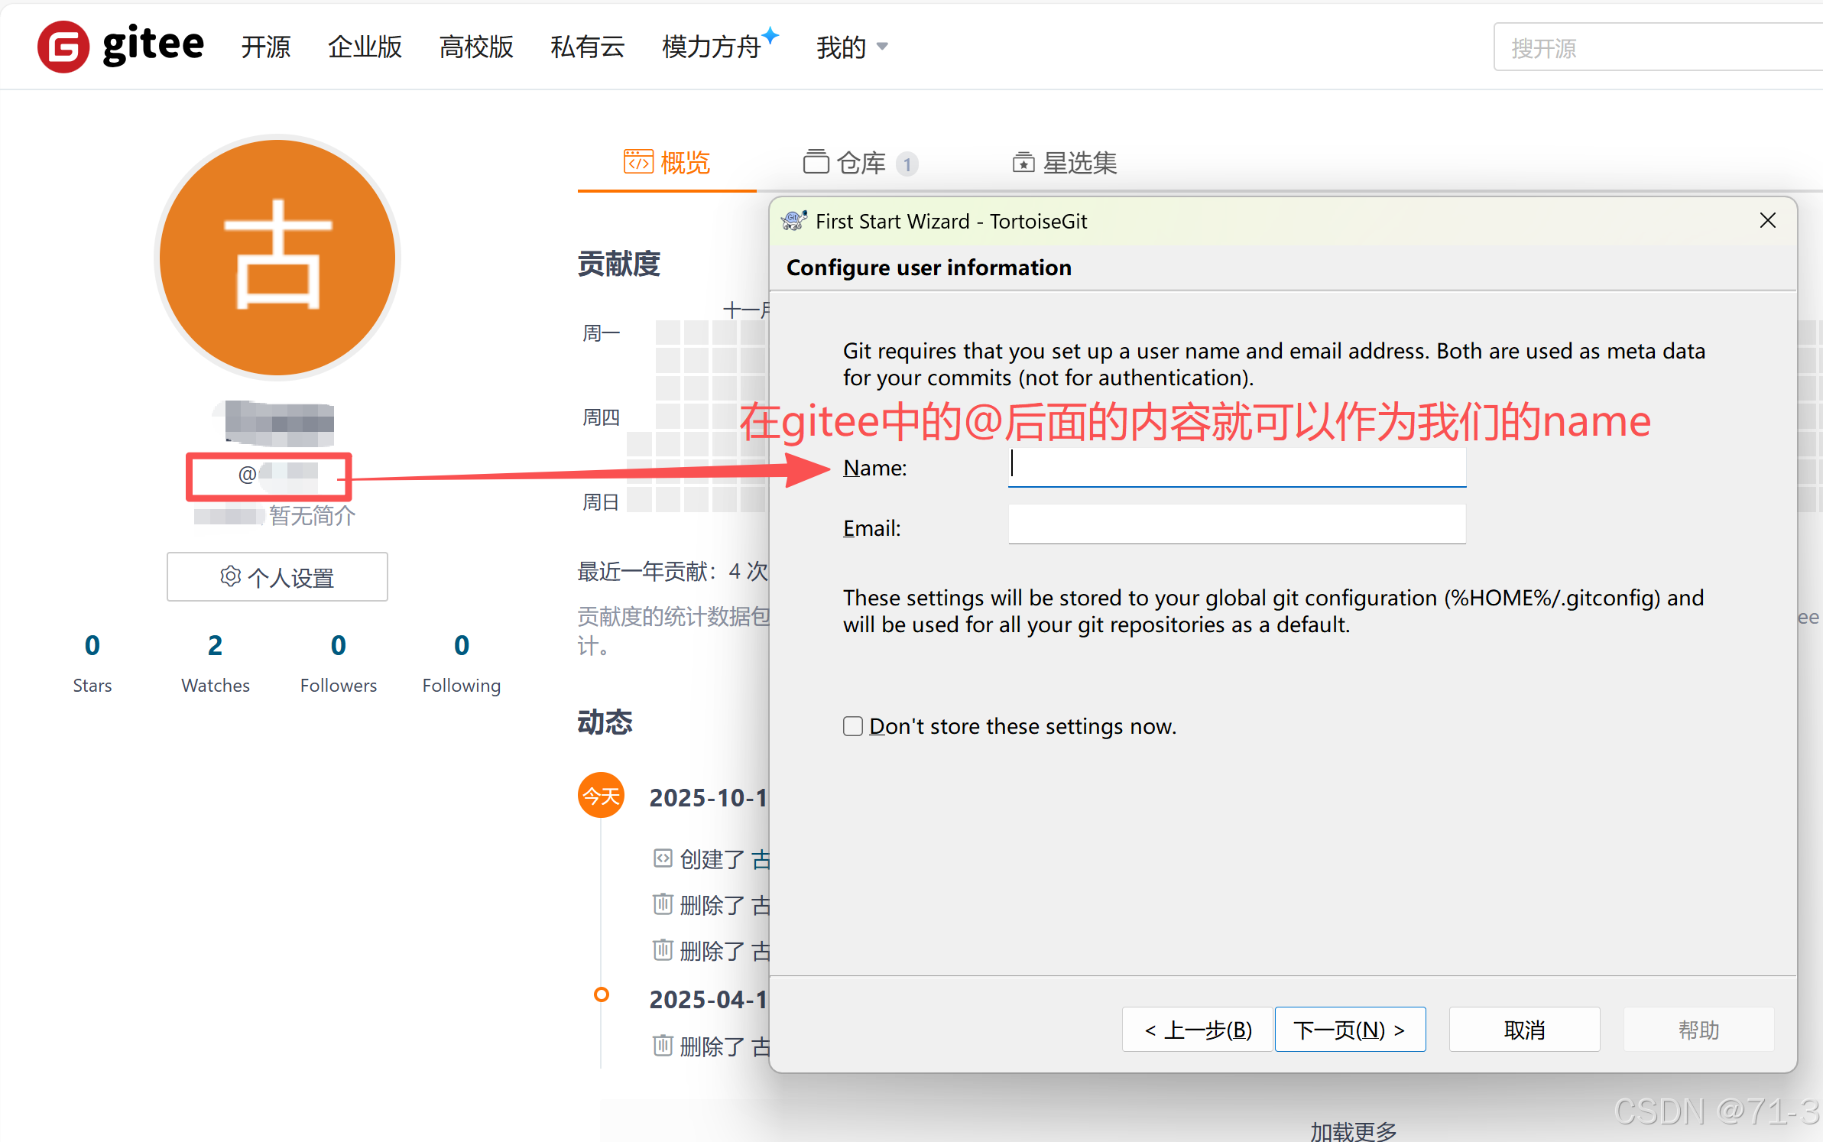The width and height of the screenshot is (1823, 1142).
Task: Click the TortoiseGit wizard title icon
Action: pos(794,221)
